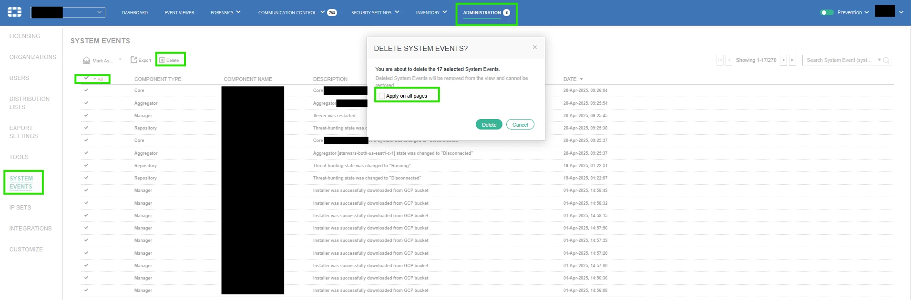The height and width of the screenshot is (300, 911).
Task: Open Licensing in the sidebar
Action: [25, 36]
